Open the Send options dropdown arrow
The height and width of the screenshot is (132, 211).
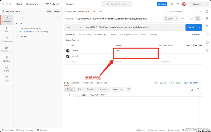click(199, 27)
